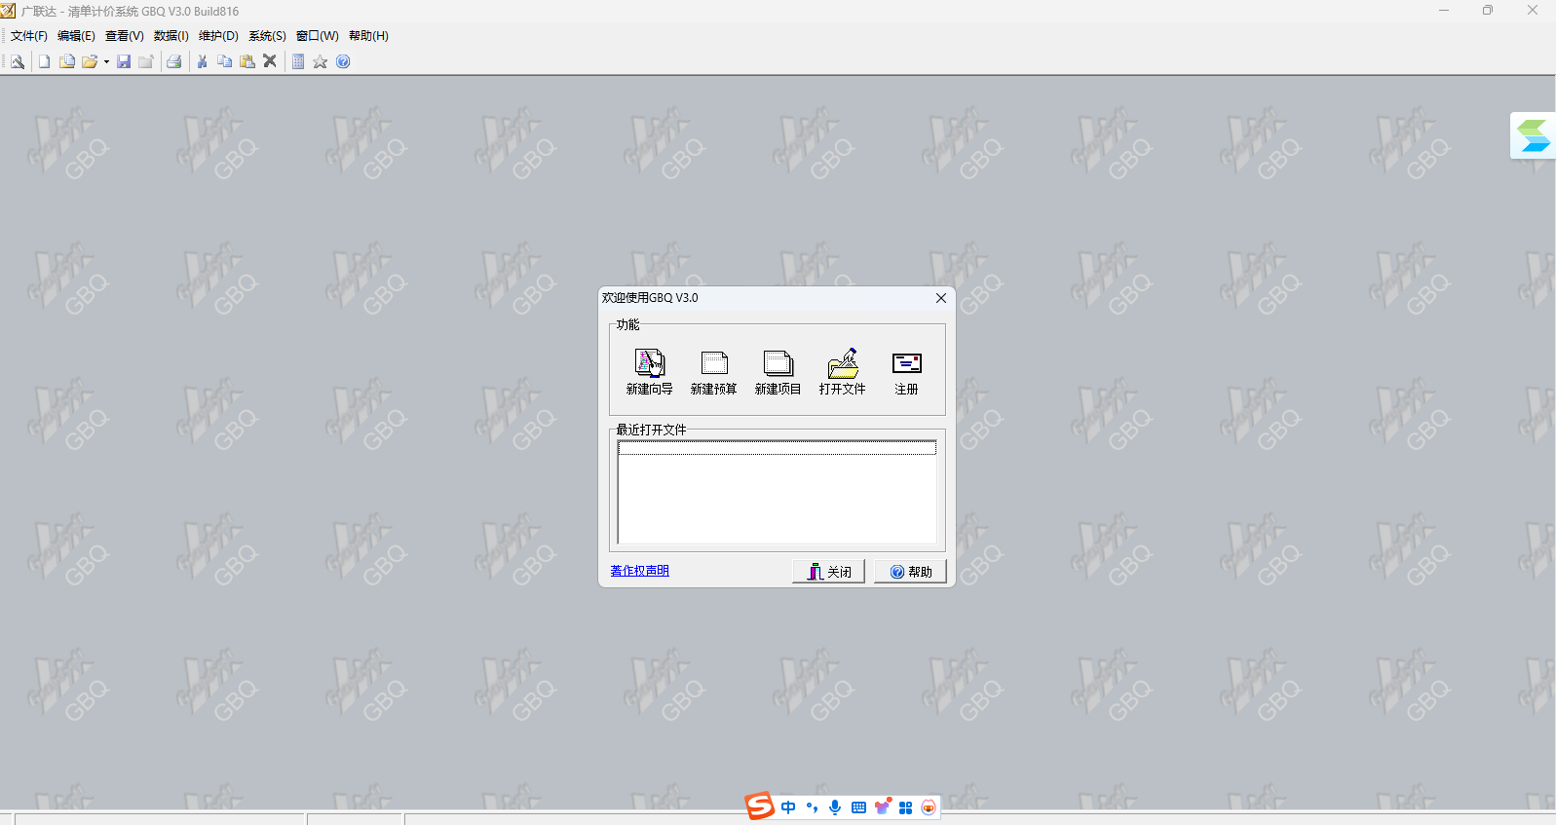
Task: Click the blue question mark help icon
Action: (x=343, y=61)
